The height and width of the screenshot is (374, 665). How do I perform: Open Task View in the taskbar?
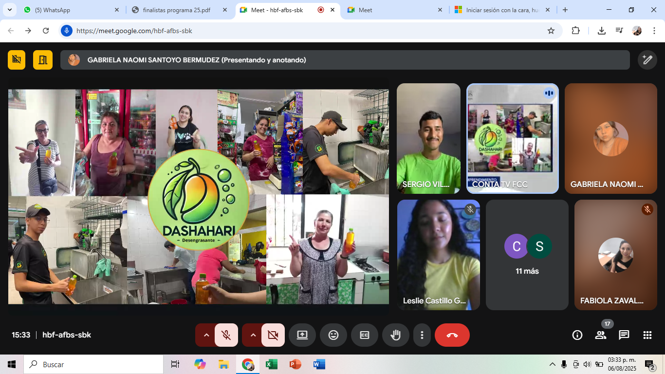(x=175, y=364)
